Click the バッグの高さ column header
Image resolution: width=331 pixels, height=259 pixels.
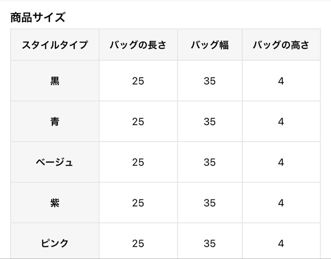pyautogui.click(x=281, y=45)
